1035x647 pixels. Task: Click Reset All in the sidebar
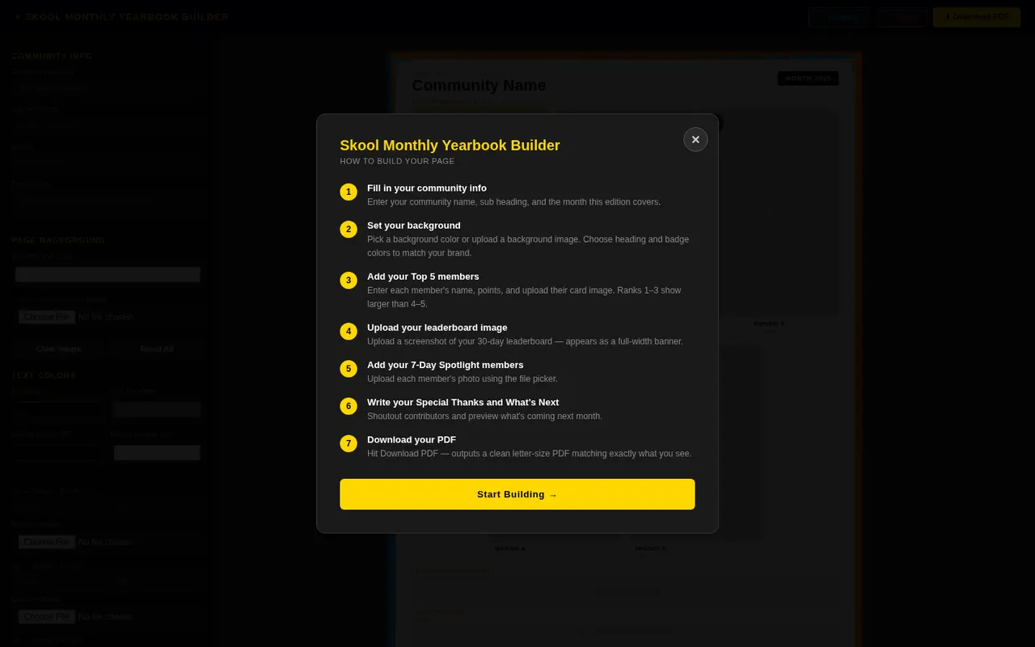(x=157, y=349)
